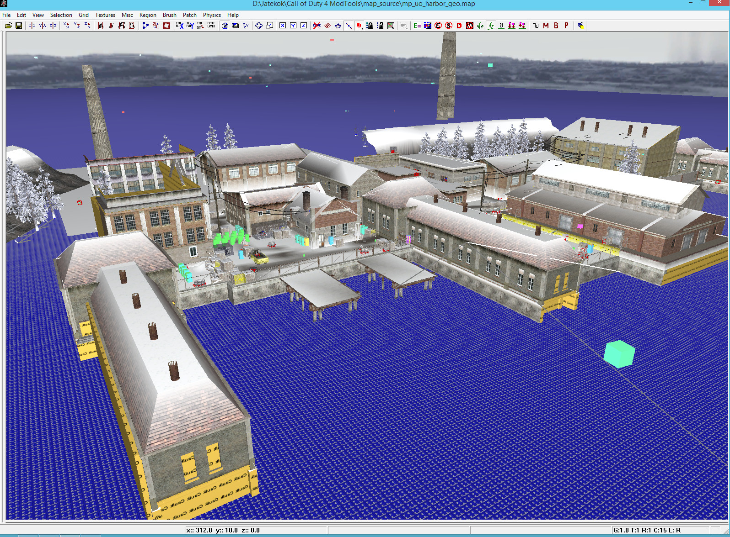
Task: Open the Grid menu
Action: 84,15
